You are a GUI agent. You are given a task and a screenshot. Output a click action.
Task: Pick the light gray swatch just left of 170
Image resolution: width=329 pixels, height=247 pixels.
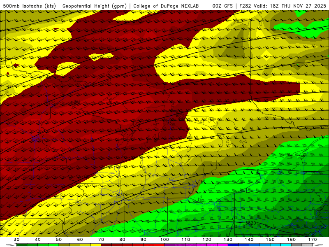tap(307, 245)
